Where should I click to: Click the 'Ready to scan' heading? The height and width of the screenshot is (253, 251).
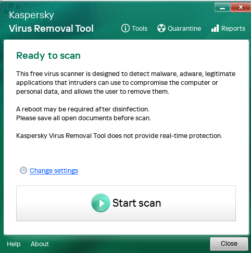click(x=48, y=56)
